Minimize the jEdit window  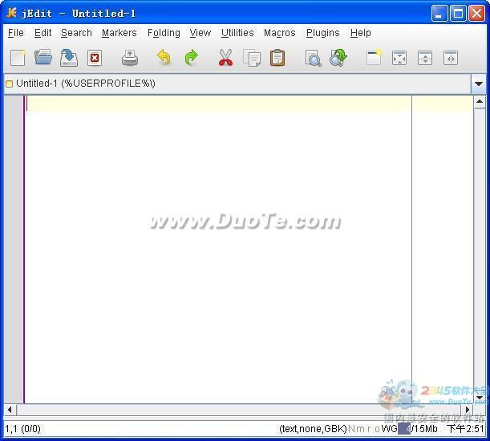(x=439, y=13)
